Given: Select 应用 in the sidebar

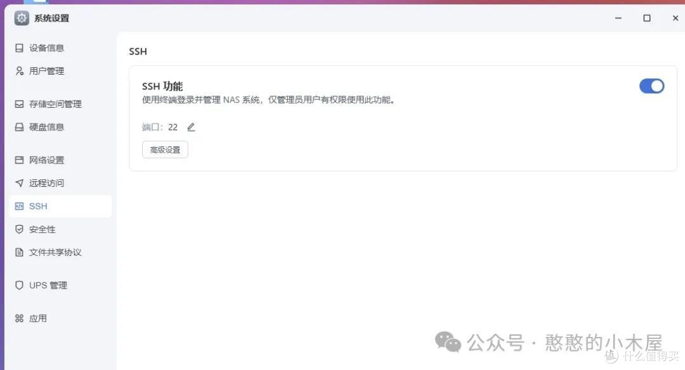Looking at the screenshot, I should [x=60, y=319].
